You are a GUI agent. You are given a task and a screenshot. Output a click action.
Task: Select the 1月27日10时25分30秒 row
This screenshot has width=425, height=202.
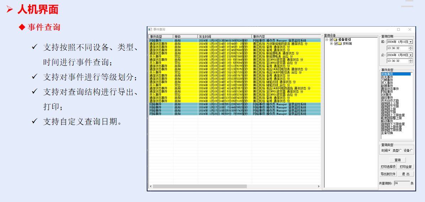coord(235,111)
